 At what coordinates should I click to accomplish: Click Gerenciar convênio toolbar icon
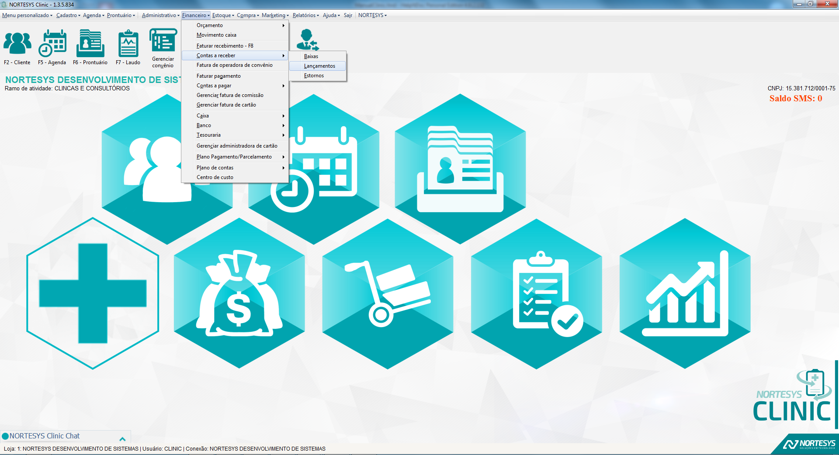point(163,48)
